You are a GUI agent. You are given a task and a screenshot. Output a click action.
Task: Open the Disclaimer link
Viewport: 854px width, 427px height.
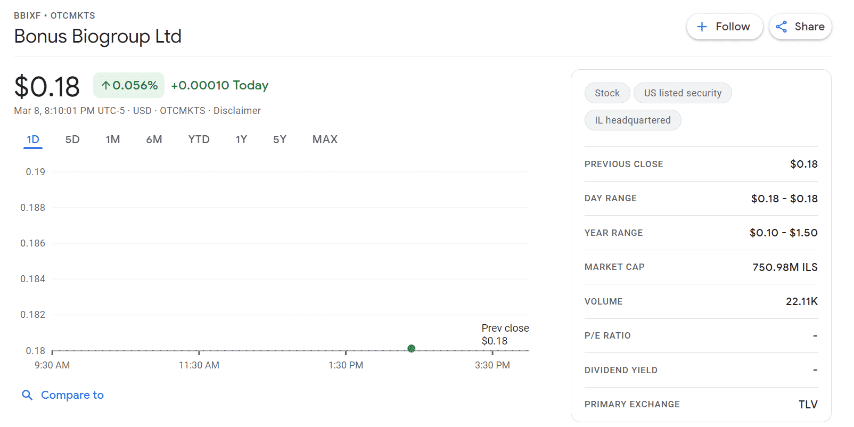click(237, 111)
